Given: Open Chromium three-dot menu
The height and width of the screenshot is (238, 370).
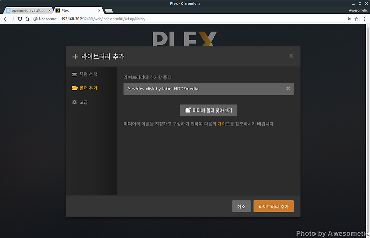Looking at the screenshot, I should pyautogui.click(x=364, y=19).
